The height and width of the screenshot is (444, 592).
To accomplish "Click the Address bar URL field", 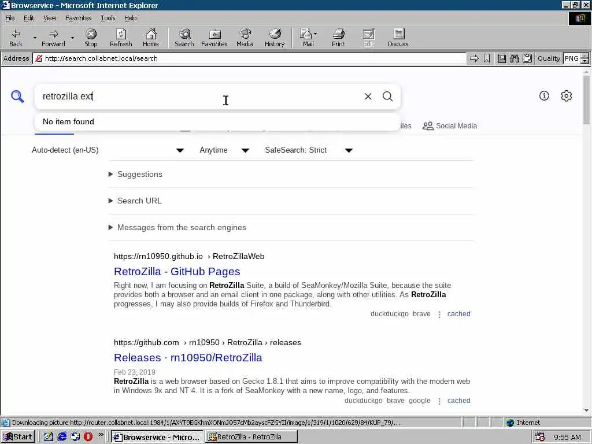I will 249,58.
